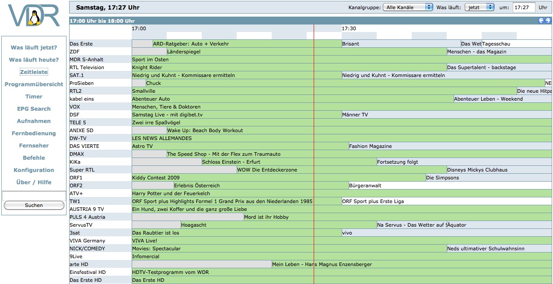Viewport: 553px width, 284px height.
Task: Open Programmübersicht in sidebar
Action: tap(34, 84)
